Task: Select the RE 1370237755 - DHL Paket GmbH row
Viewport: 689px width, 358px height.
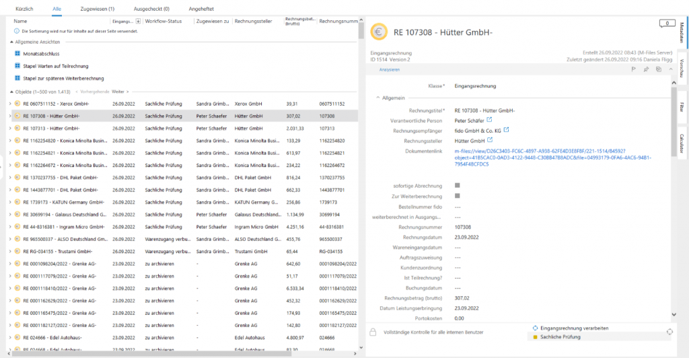Action: (x=61, y=177)
